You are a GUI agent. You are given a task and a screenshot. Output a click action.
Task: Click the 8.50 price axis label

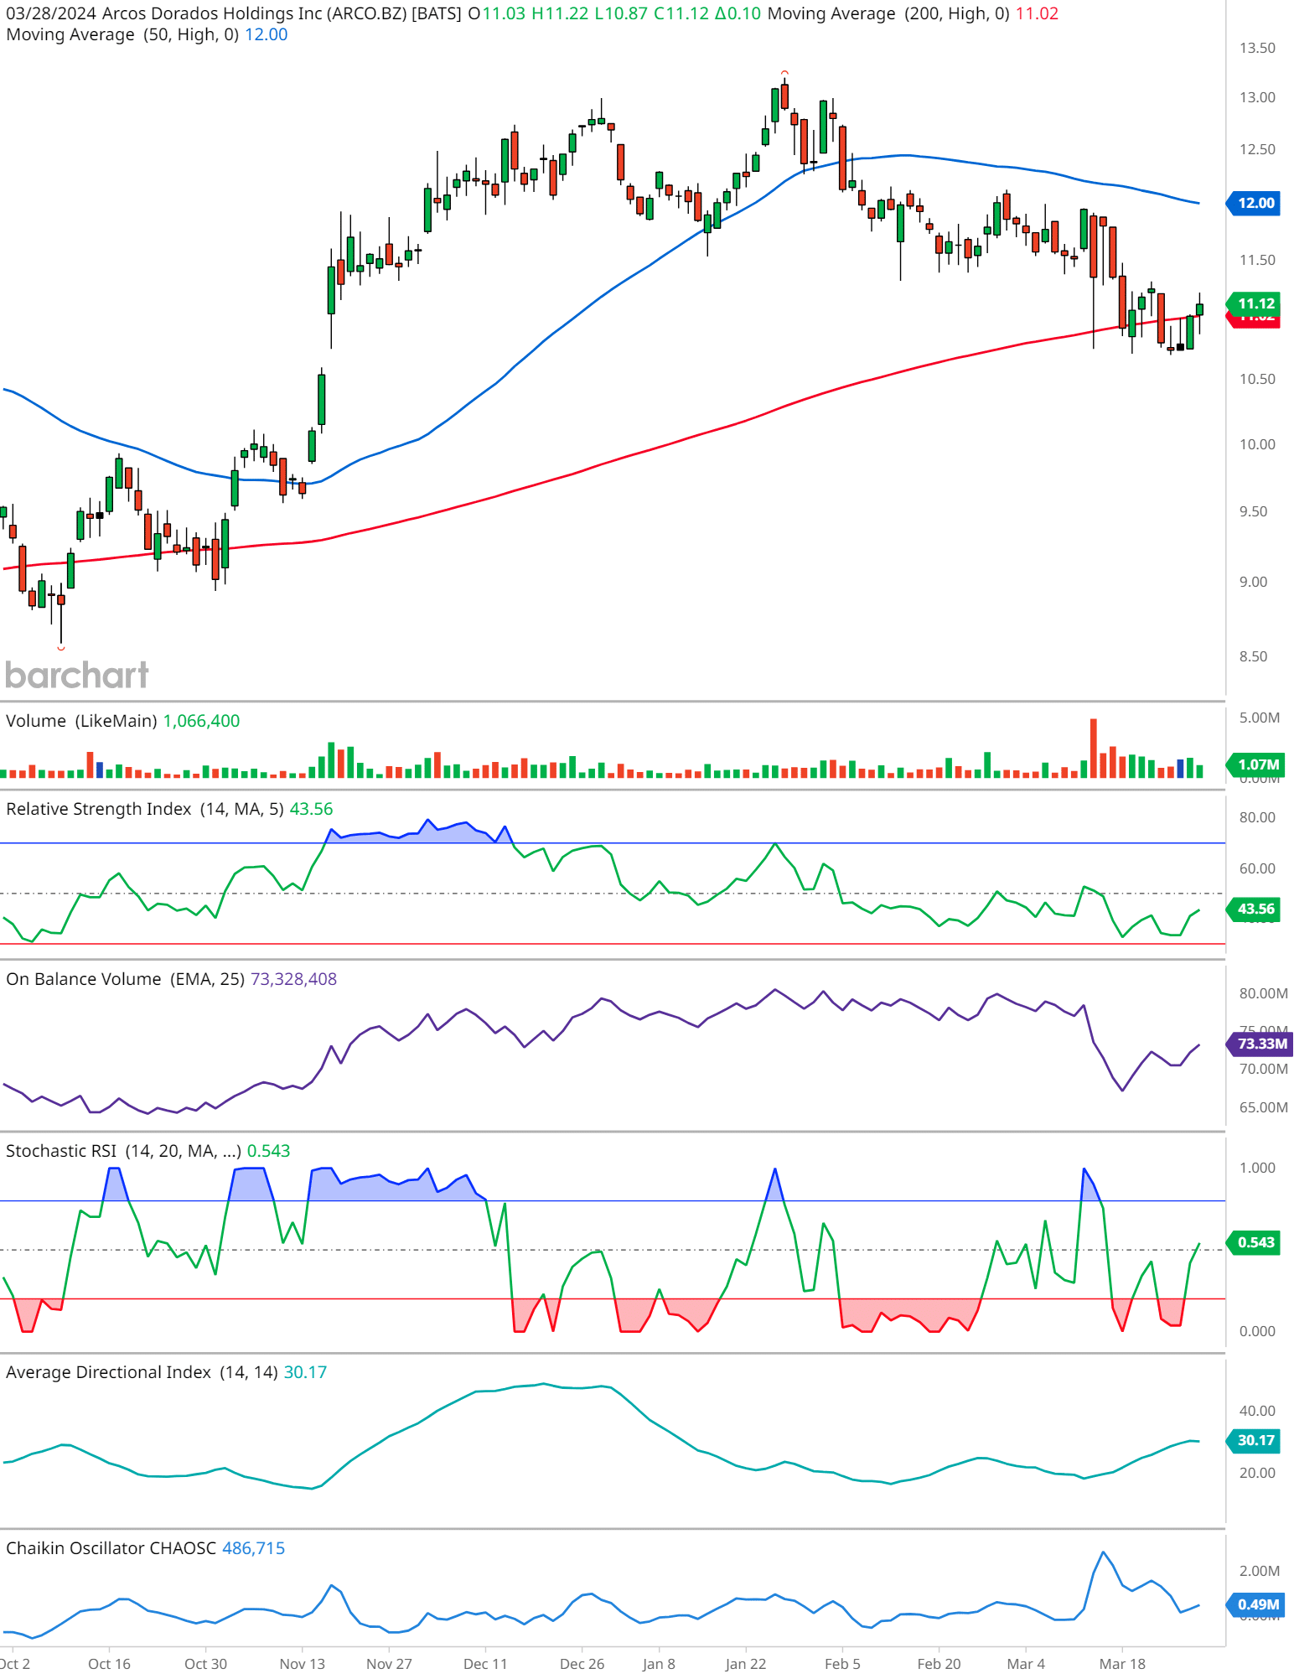[1253, 656]
